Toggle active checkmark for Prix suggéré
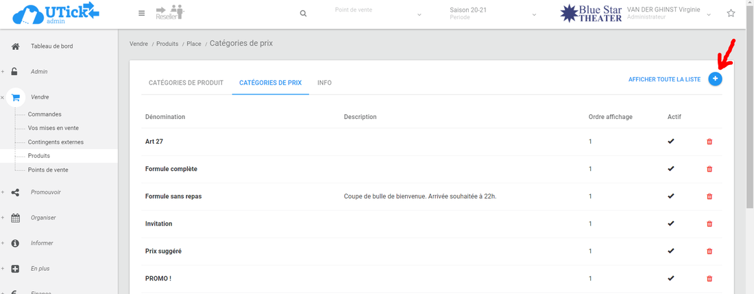This screenshot has width=754, height=294. point(671,251)
